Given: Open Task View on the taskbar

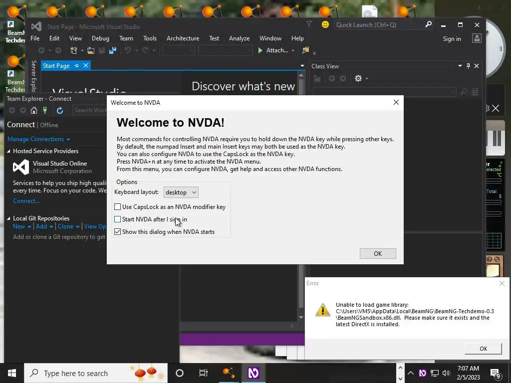Looking at the screenshot, I should [x=204, y=373].
